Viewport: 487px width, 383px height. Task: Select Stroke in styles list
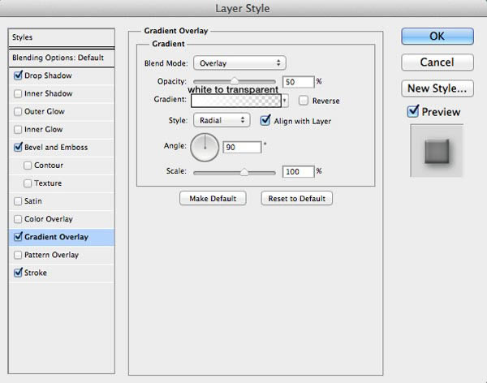[36, 273]
